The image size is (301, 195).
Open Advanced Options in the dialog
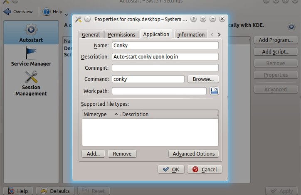coord(193,154)
